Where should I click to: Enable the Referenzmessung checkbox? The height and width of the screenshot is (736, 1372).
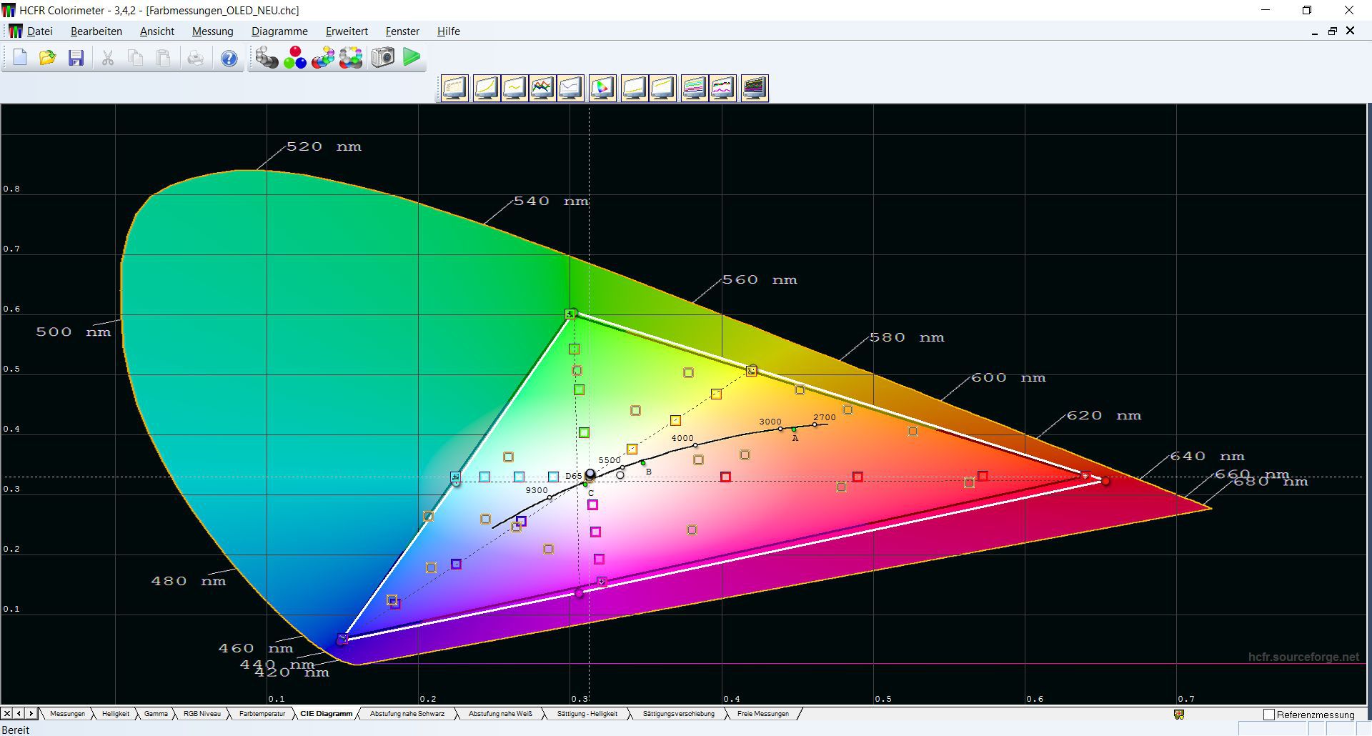(x=1269, y=715)
